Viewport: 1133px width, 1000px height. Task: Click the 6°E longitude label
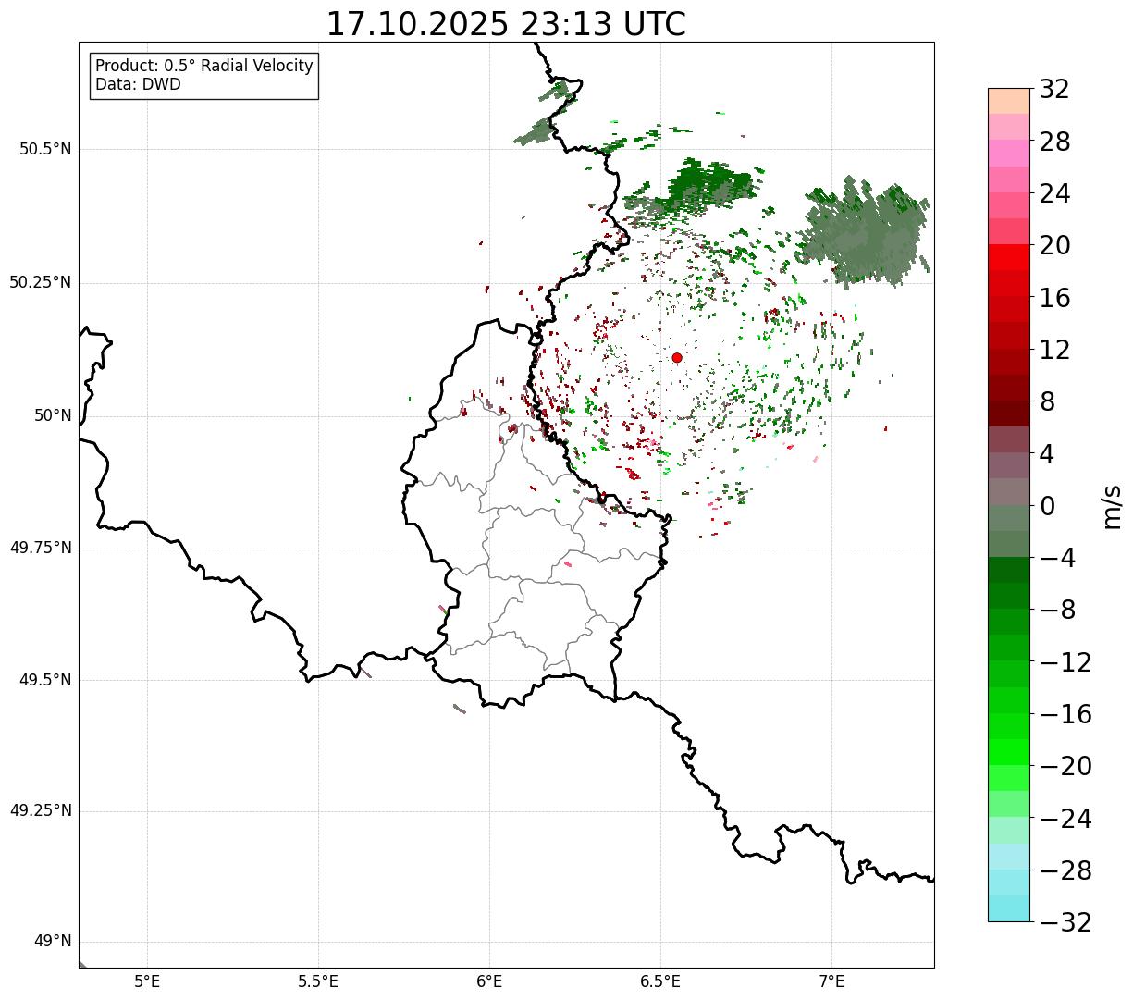pos(489,981)
